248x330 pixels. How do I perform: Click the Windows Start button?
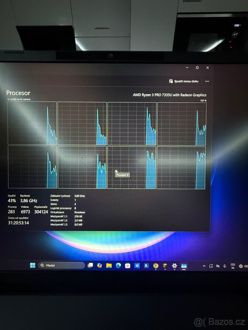tap(33, 265)
